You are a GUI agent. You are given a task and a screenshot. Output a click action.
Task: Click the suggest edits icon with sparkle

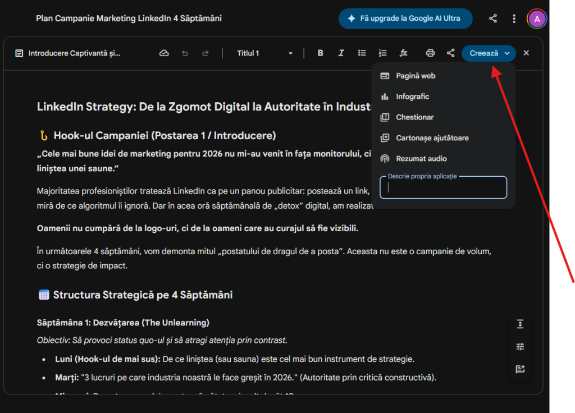pos(520,369)
